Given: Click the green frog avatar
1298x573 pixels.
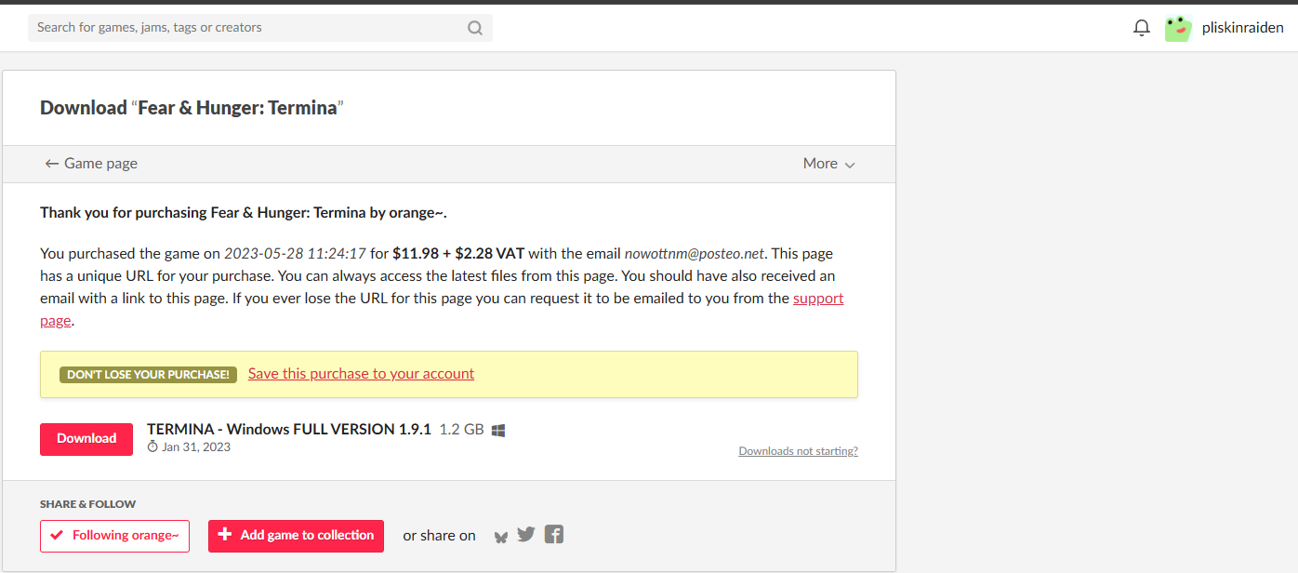Looking at the screenshot, I should pos(1178,28).
